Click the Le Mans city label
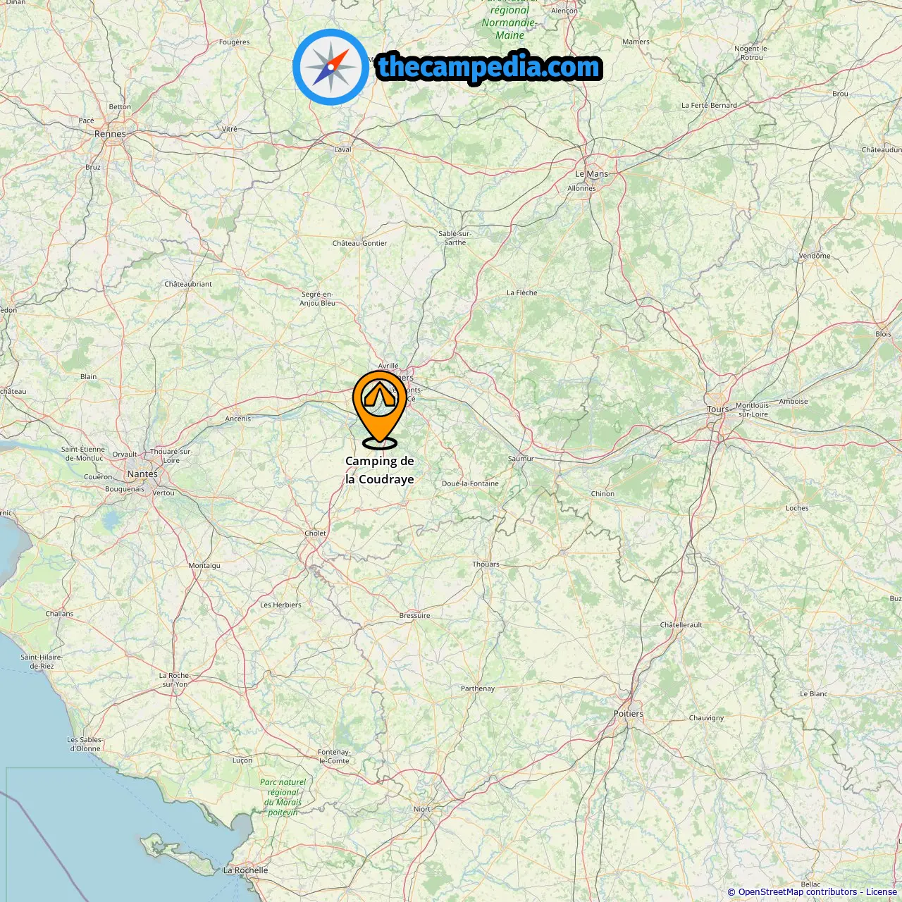 pos(591,174)
